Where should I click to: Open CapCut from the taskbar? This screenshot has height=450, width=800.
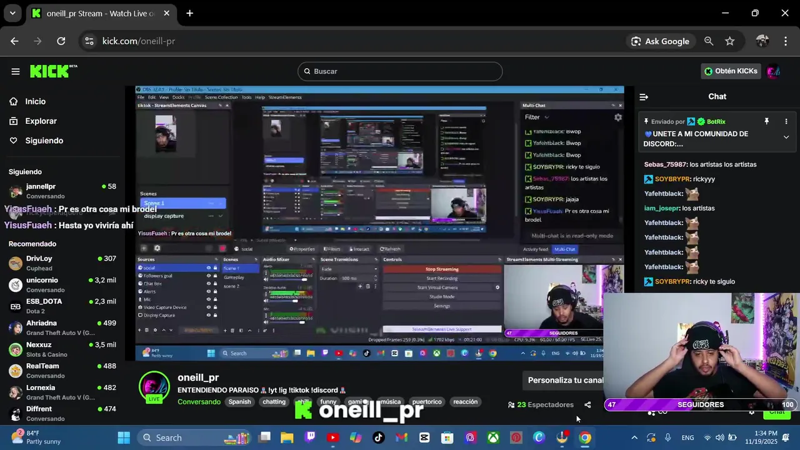(x=424, y=437)
